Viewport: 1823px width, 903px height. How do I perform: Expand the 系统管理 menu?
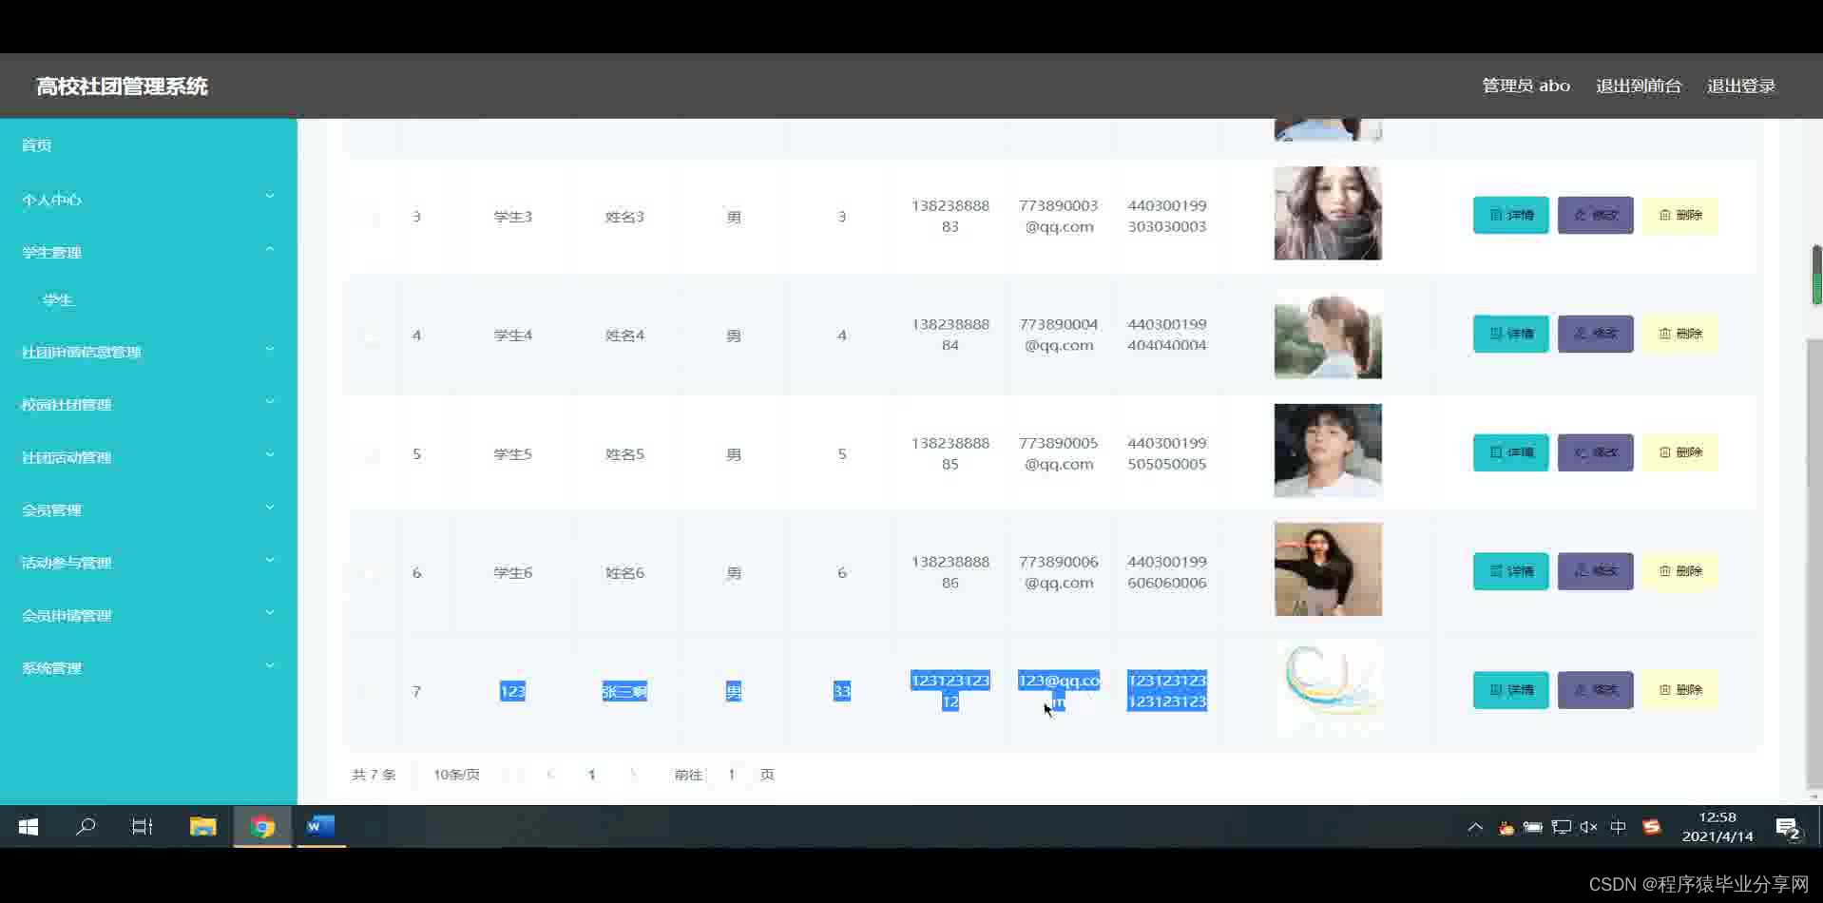click(148, 668)
